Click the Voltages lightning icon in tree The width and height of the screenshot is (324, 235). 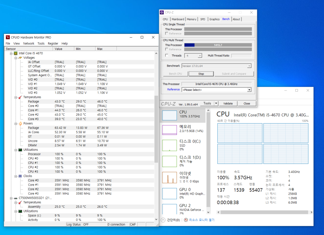20,58
